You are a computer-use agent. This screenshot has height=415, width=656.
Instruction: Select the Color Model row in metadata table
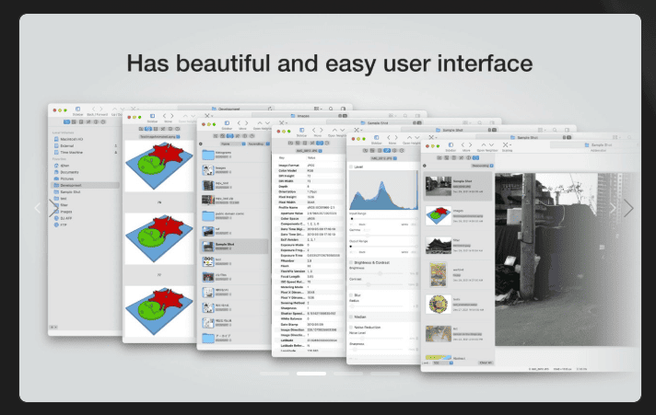(310, 170)
